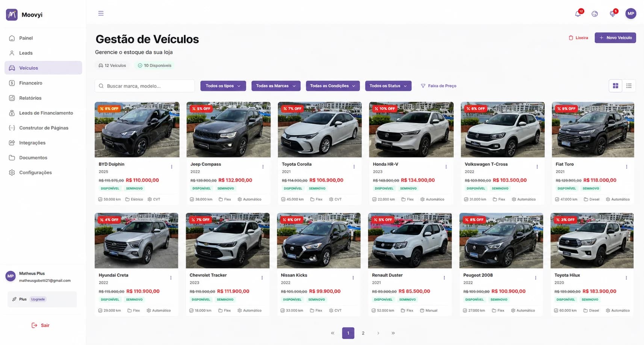The width and height of the screenshot is (644, 345).
Task: Expand the Todas as Marcas dropdown
Action: tap(276, 86)
